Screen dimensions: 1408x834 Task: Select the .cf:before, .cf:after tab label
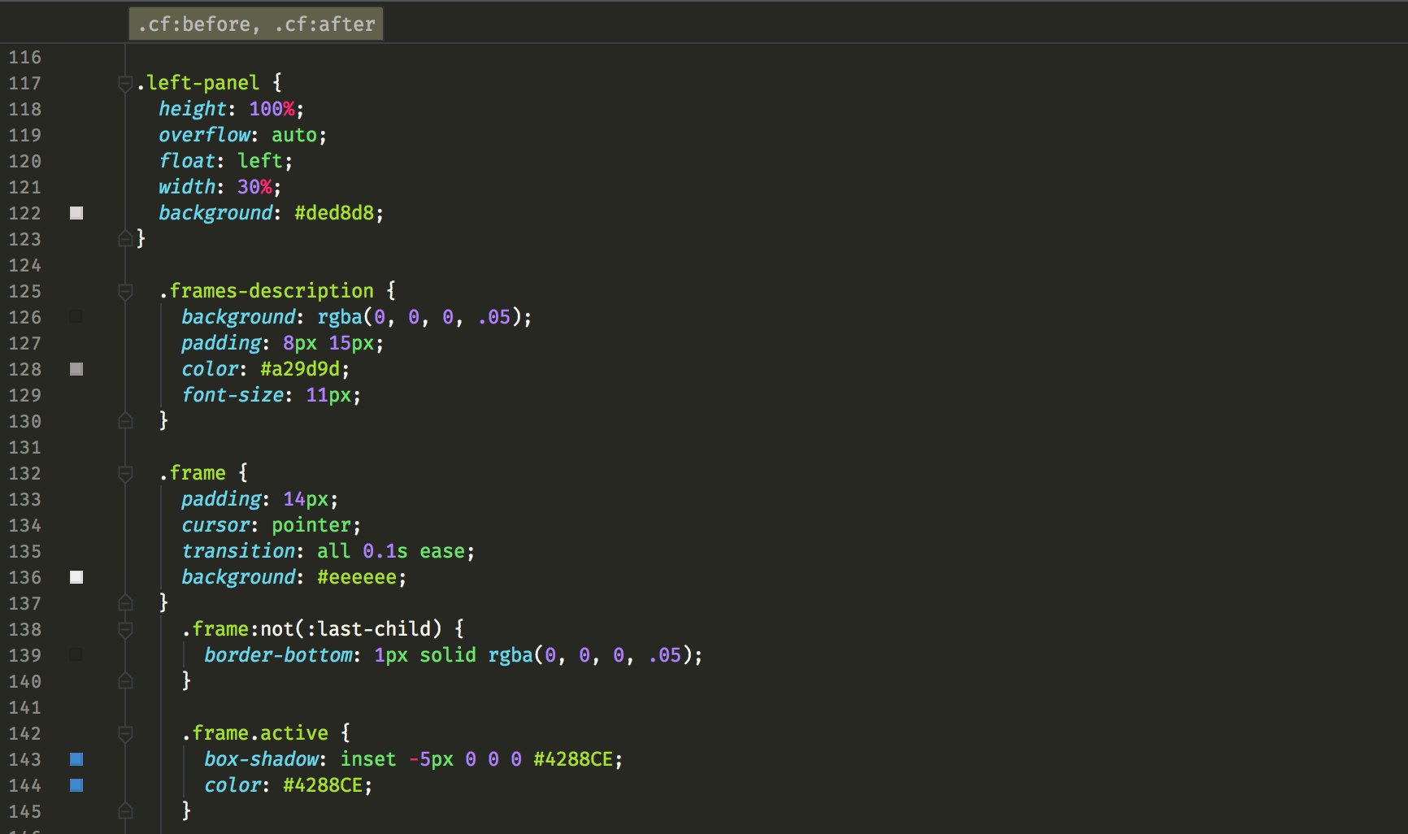254,24
